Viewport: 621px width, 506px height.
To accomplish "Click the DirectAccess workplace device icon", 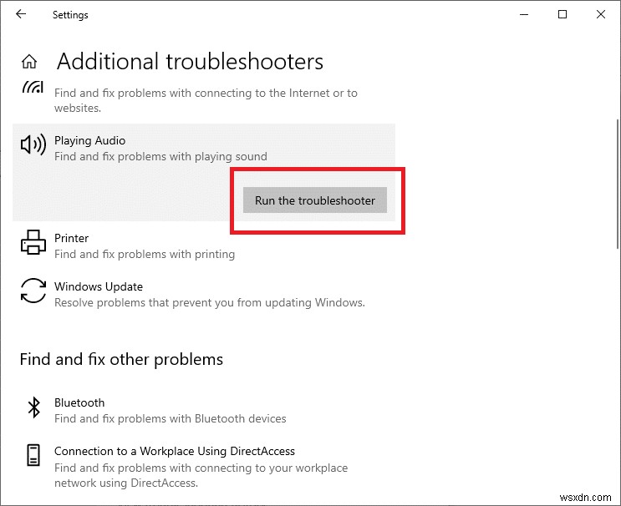I will click(33, 455).
